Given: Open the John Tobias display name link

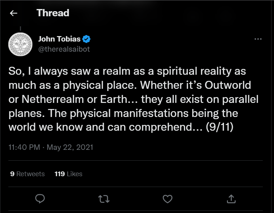Looking at the screenshot, I should (59, 39).
